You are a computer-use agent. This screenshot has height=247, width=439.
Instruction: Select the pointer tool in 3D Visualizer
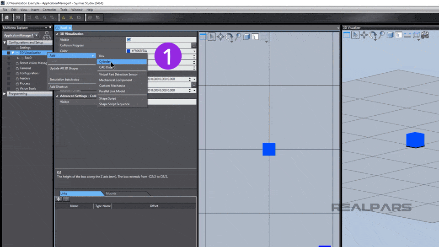pyautogui.click(x=355, y=35)
